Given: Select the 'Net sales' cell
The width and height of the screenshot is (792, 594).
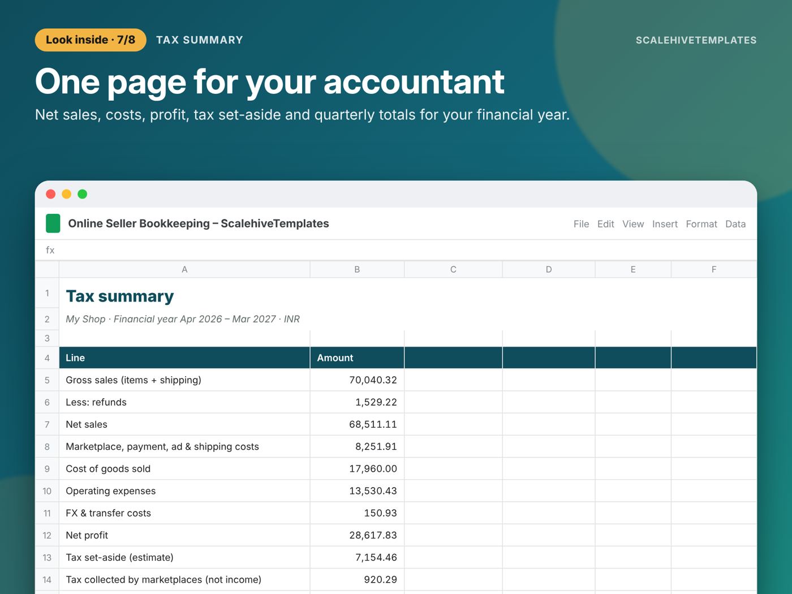Looking at the screenshot, I should pos(184,424).
